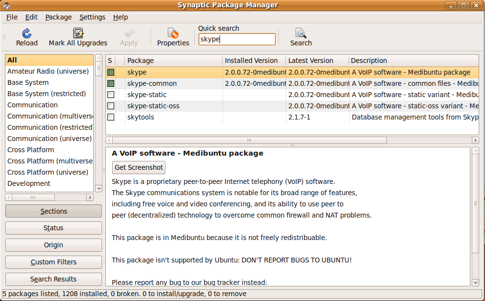The image size is (485, 301).
Task: Click sections list scroll right arrow
Action: click(90, 197)
